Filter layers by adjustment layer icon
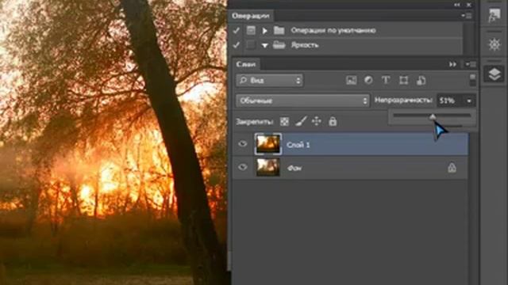 (368, 80)
